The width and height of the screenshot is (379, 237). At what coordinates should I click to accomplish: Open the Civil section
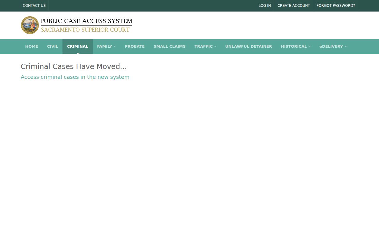[x=52, y=47]
